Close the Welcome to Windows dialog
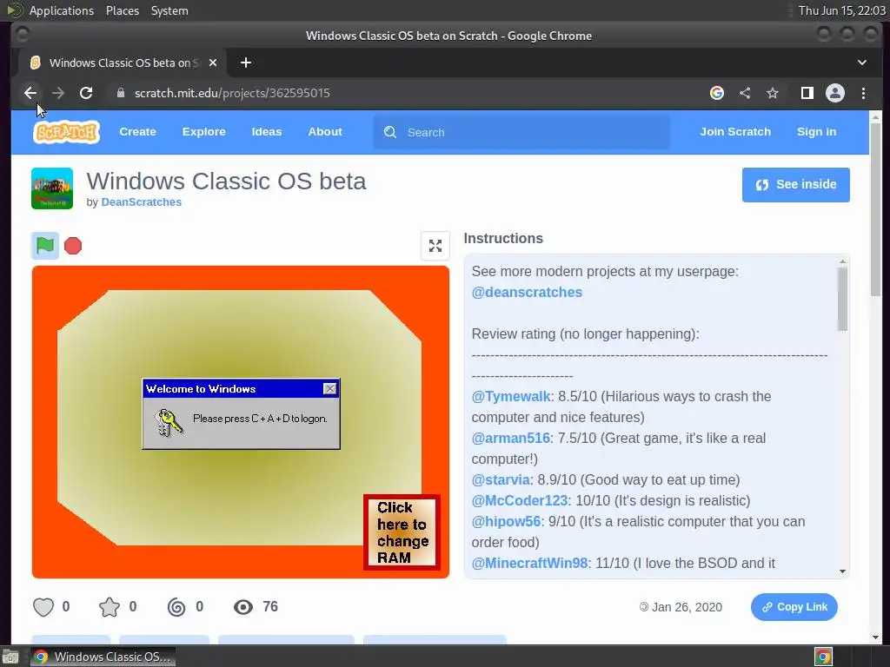The width and height of the screenshot is (890, 667). click(329, 388)
